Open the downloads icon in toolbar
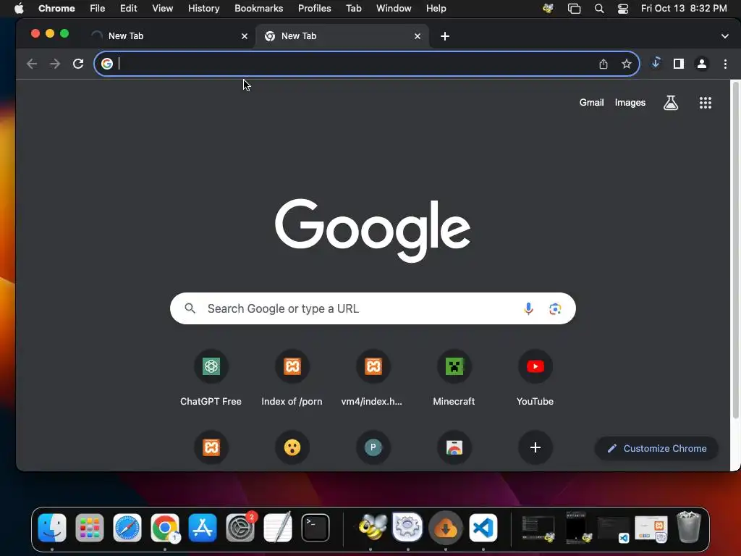The width and height of the screenshot is (741, 556). coord(656,63)
